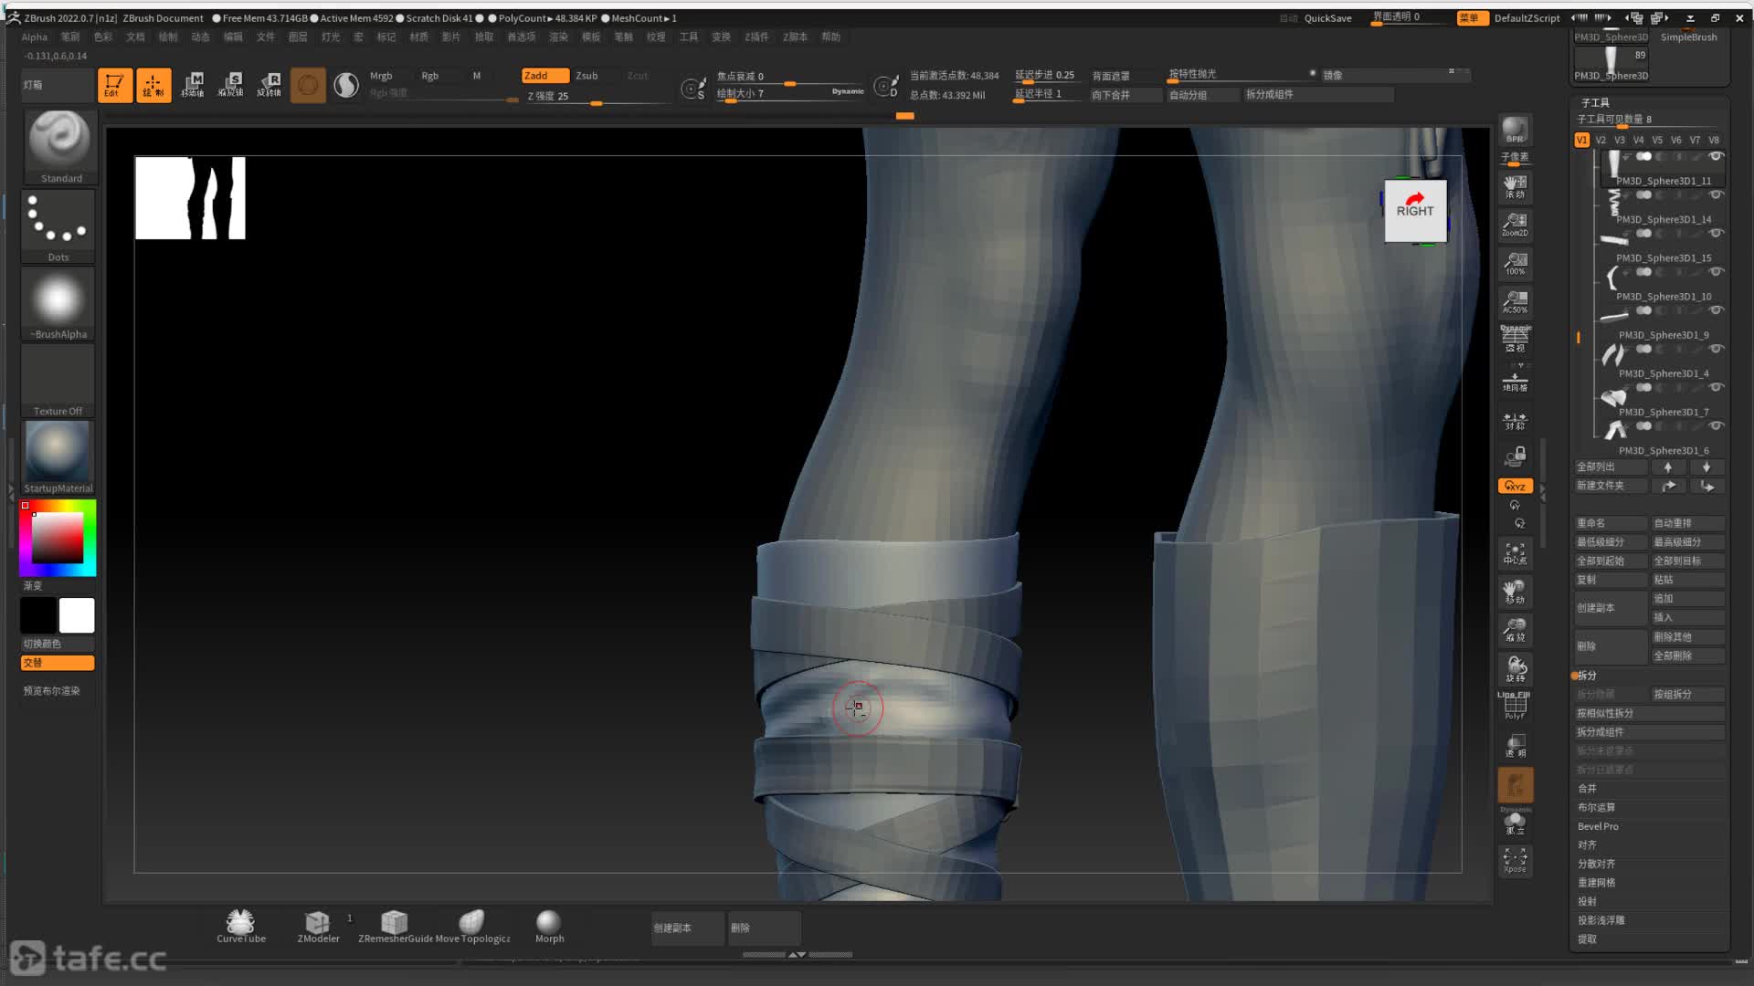
Task: Activate the Edit mode button
Action: [x=115, y=85]
